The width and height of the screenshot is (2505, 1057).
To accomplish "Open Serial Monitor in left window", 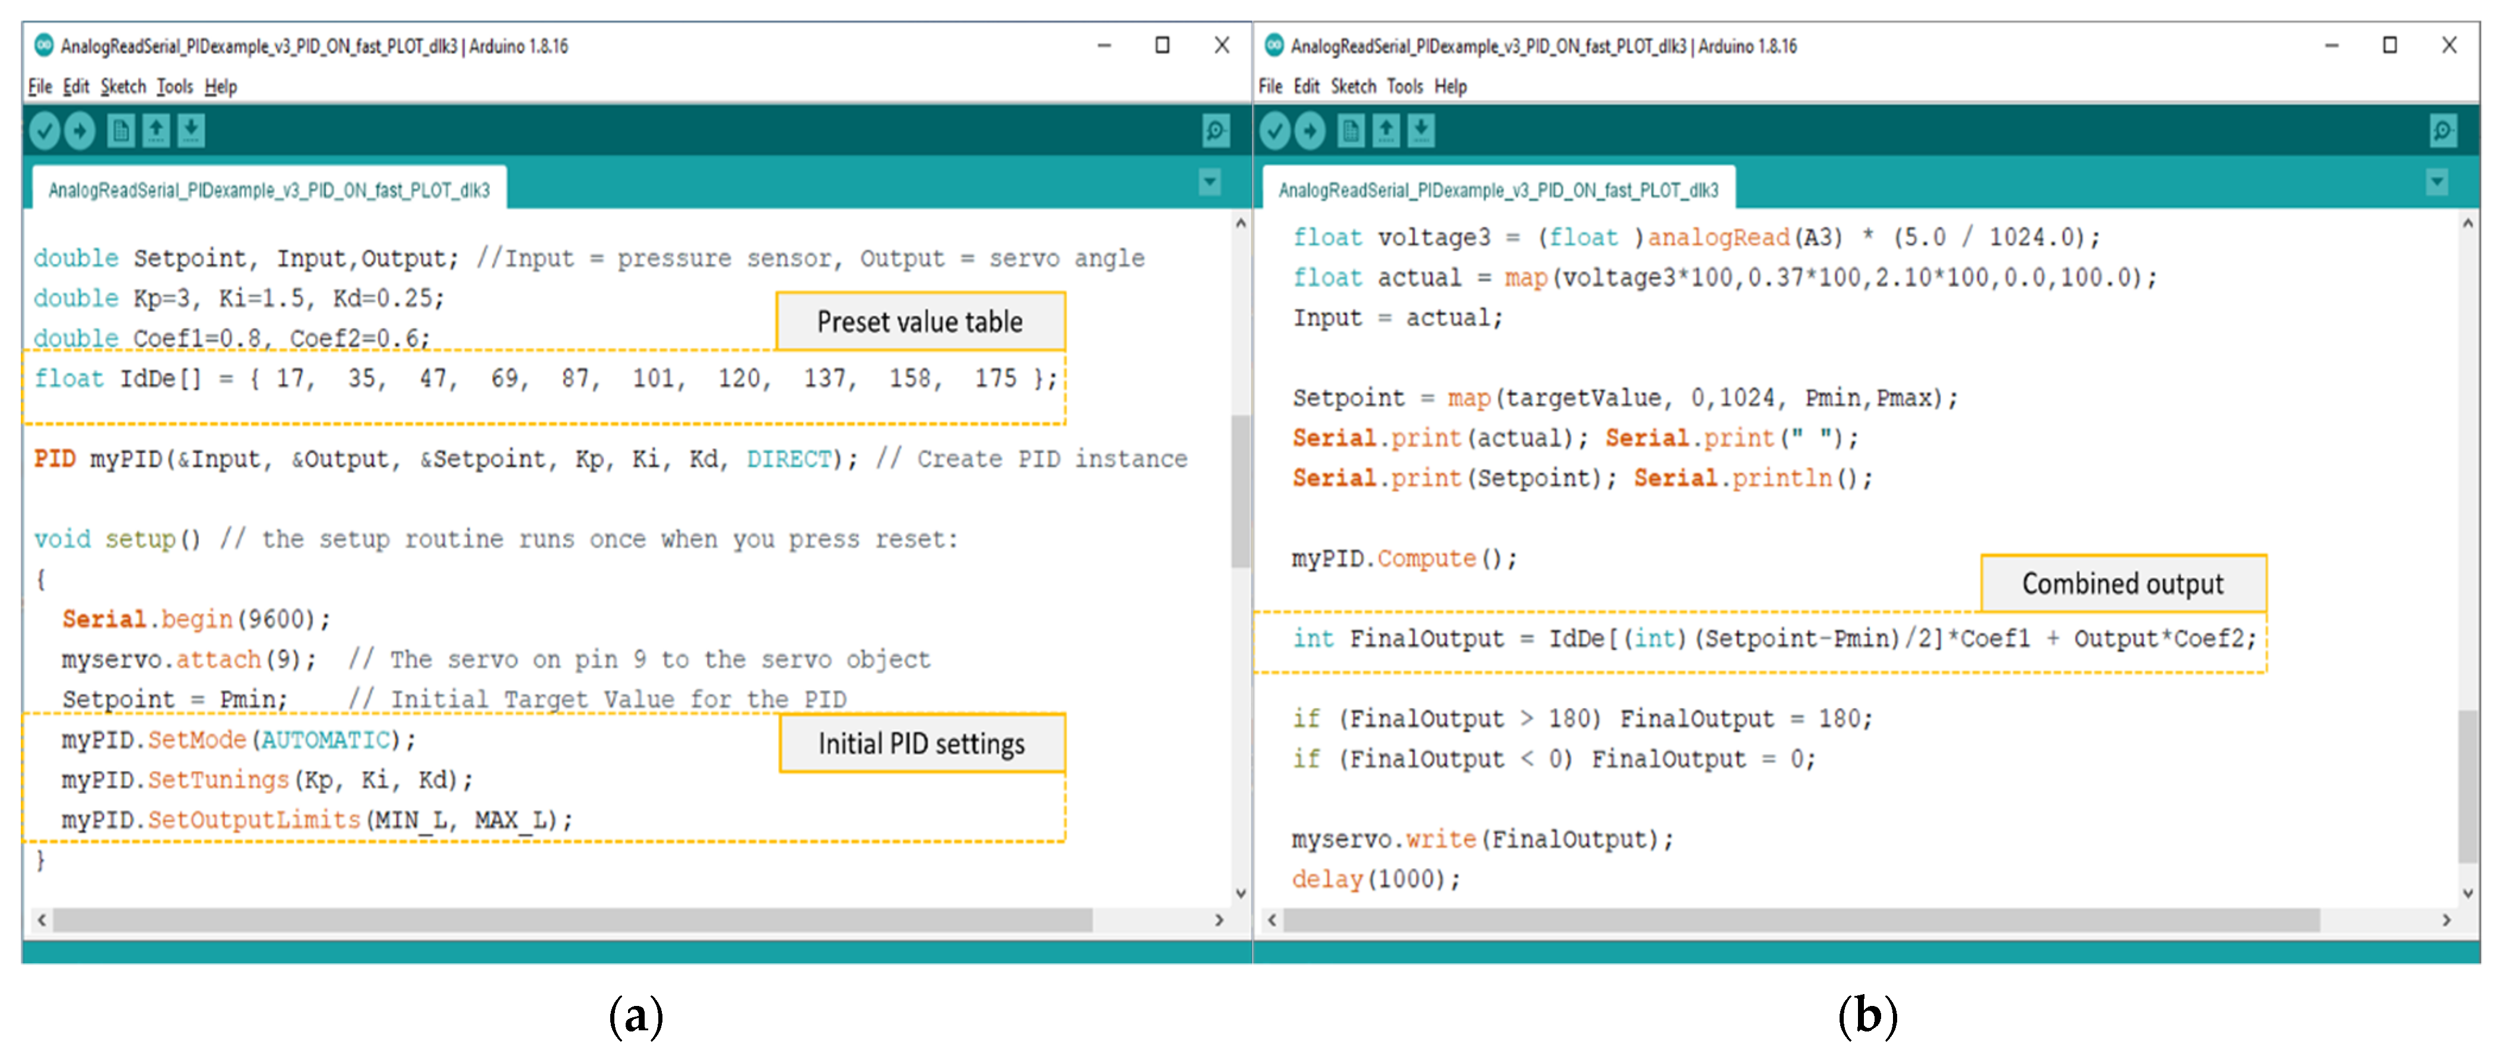I will click(x=1216, y=131).
